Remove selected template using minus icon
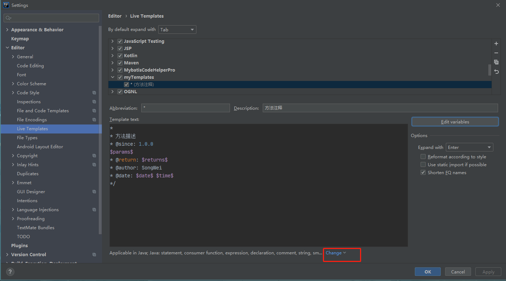Screen dimensions: 506x281 496,53
